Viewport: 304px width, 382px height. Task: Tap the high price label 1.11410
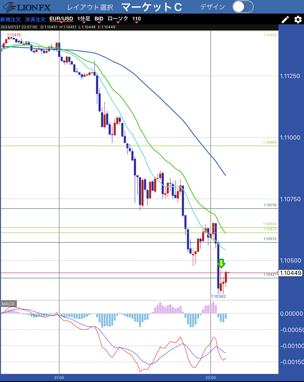[x=14, y=35]
